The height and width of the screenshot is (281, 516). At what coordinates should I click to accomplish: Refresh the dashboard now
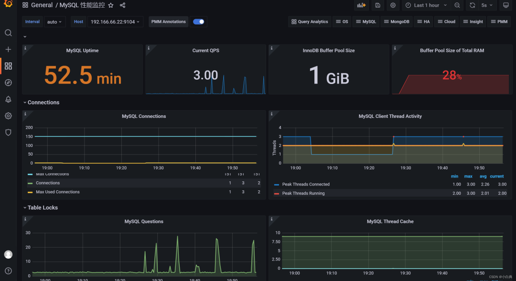(x=472, y=5)
